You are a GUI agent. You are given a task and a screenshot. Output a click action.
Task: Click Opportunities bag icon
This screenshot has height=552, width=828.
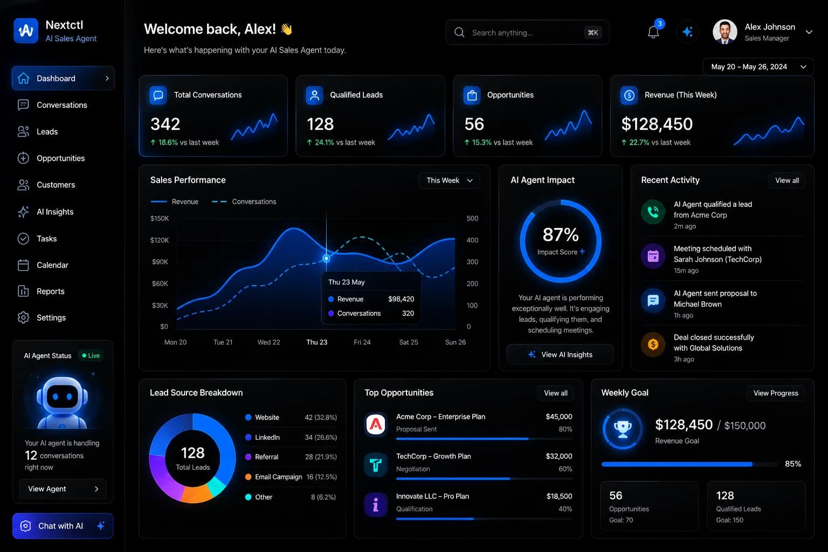coord(472,95)
